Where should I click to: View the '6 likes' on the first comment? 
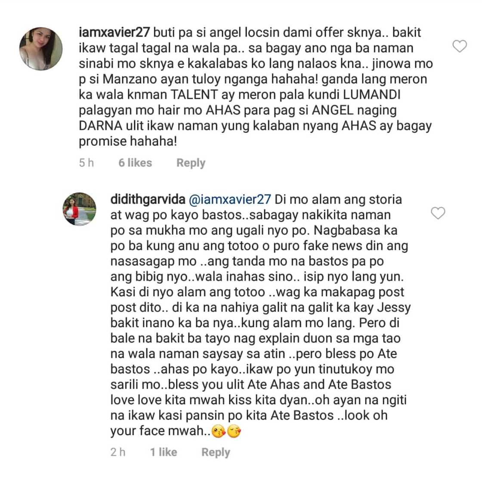point(135,163)
